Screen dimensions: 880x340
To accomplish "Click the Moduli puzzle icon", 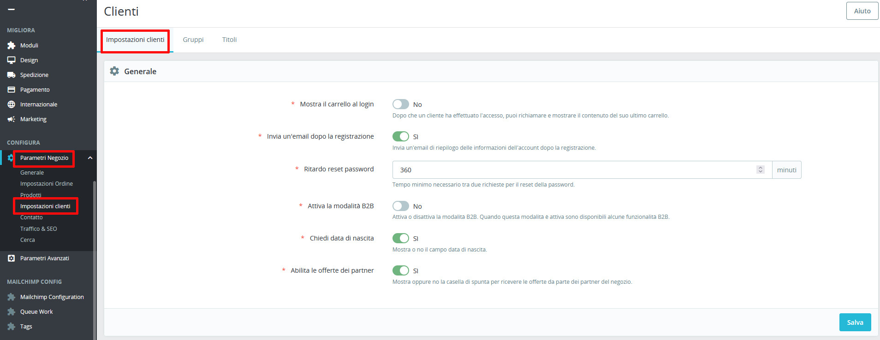I will pos(12,46).
